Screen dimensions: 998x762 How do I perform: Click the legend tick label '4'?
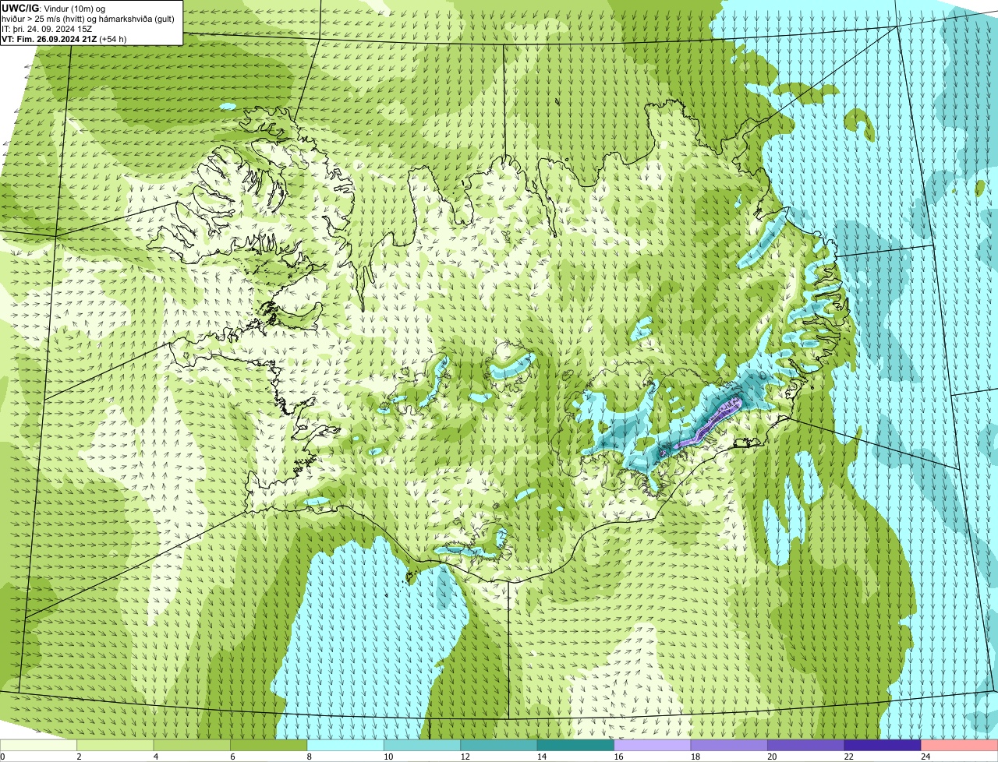tap(156, 757)
